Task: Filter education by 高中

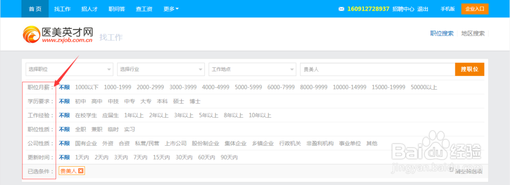Action: (x=97, y=101)
